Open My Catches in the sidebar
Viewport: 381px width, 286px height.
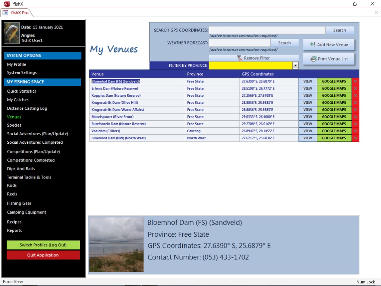tap(18, 100)
